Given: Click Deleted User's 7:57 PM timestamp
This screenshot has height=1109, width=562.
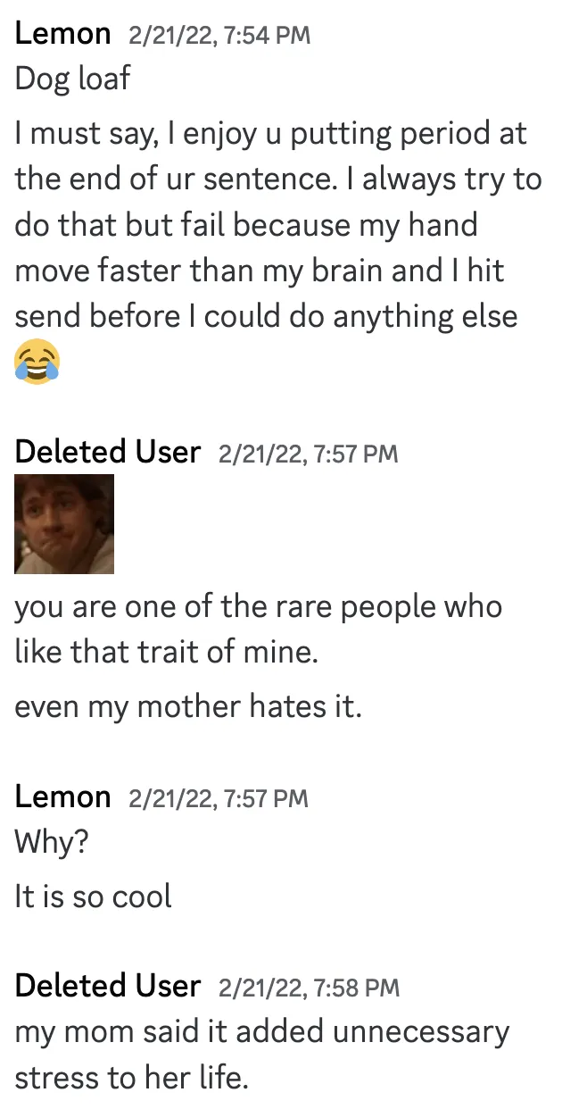Looking at the screenshot, I should pos(308,454).
